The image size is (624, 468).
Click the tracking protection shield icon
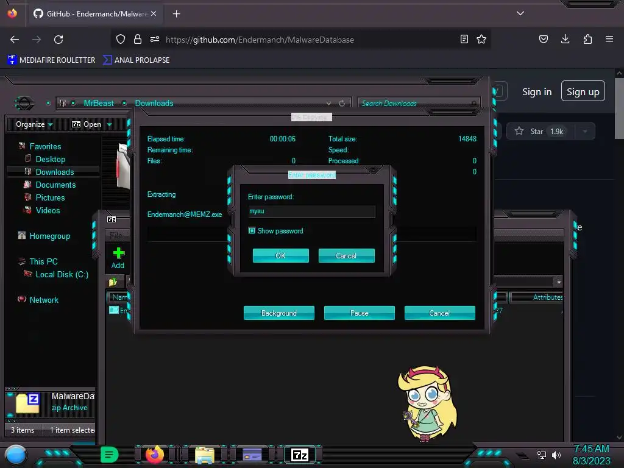pyautogui.click(x=121, y=39)
